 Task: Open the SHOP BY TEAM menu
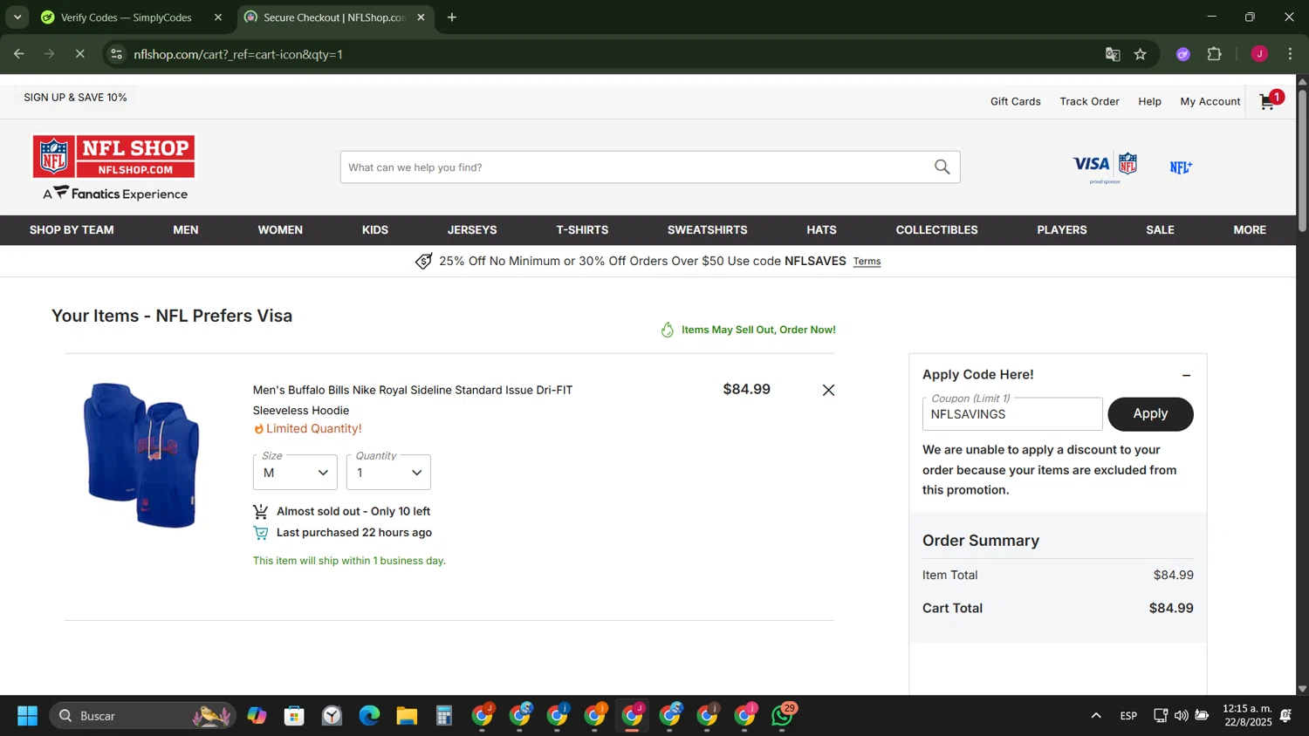(x=72, y=230)
